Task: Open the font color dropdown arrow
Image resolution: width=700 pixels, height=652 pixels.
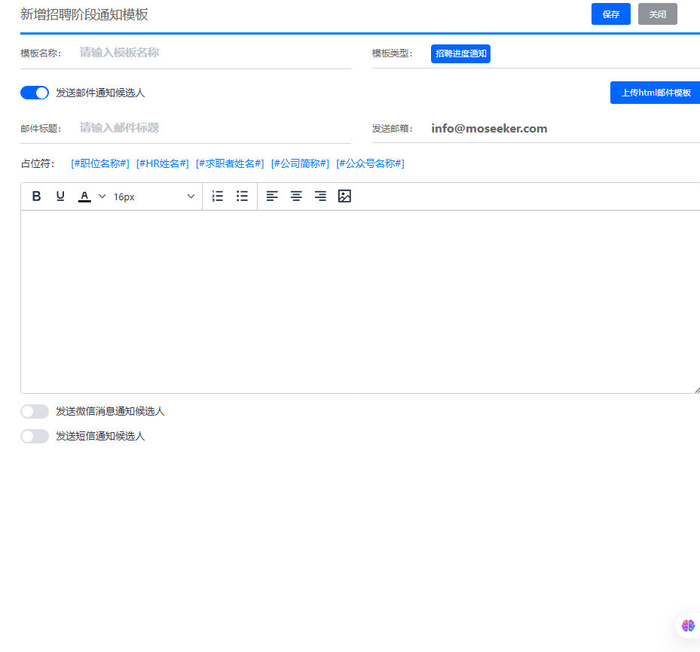Action: click(102, 197)
